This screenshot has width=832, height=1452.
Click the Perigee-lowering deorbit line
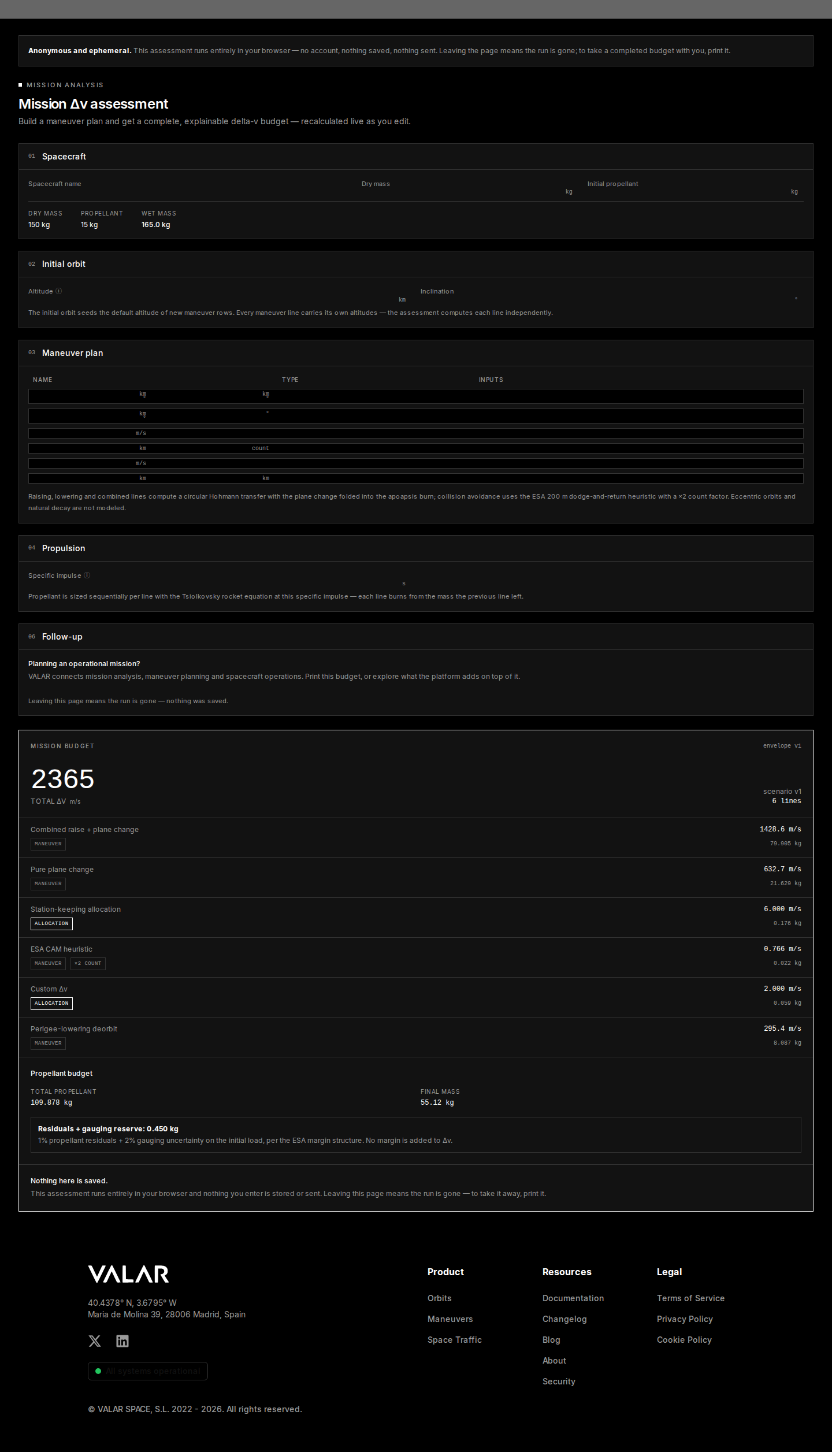click(416, 1037)
